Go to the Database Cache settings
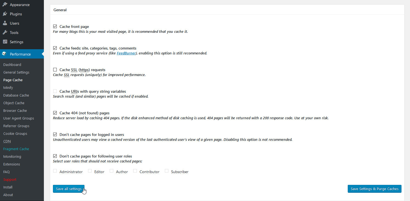The width and height of the screenshot is (410, 201). click(x=16, y=95)
